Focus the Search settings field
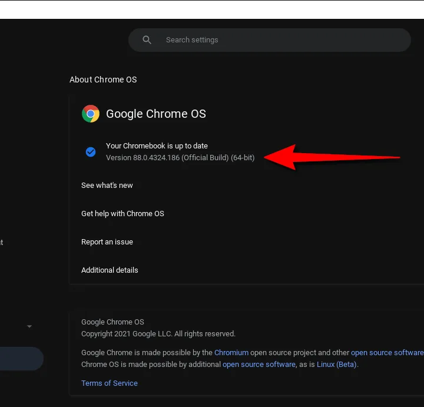 (x=270, y=40)
